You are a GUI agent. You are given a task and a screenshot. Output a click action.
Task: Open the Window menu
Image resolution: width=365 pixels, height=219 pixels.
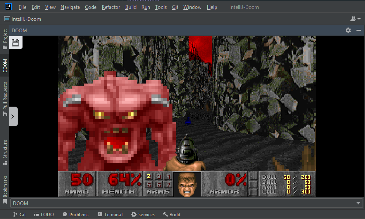point(192,7)
